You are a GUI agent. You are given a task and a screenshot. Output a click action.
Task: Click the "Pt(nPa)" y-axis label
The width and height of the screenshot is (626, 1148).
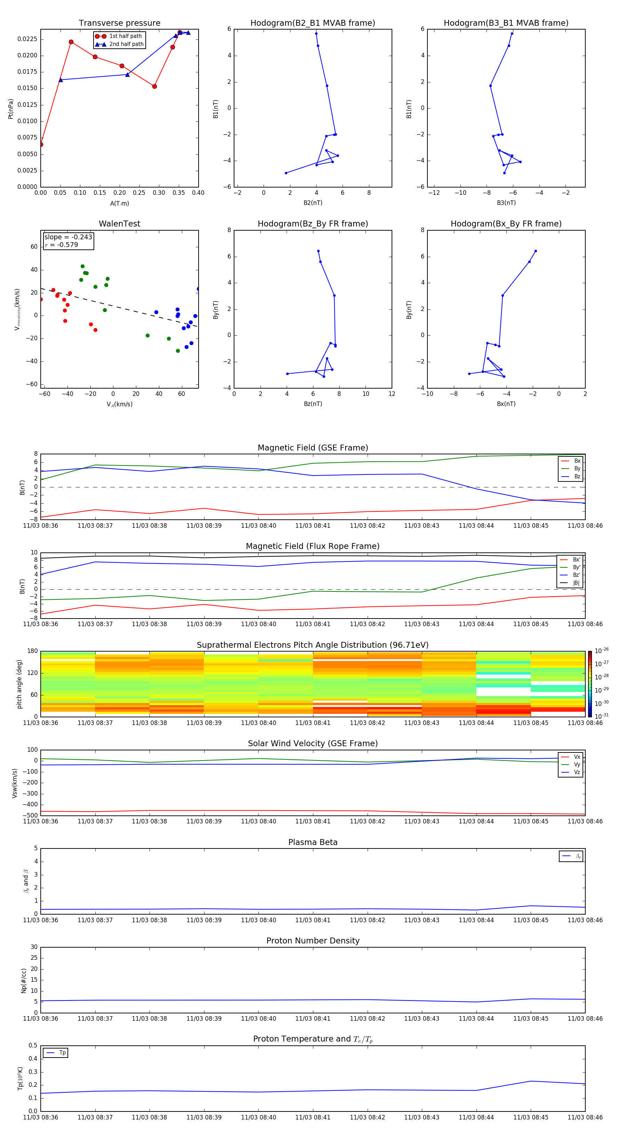pos(11,109)
